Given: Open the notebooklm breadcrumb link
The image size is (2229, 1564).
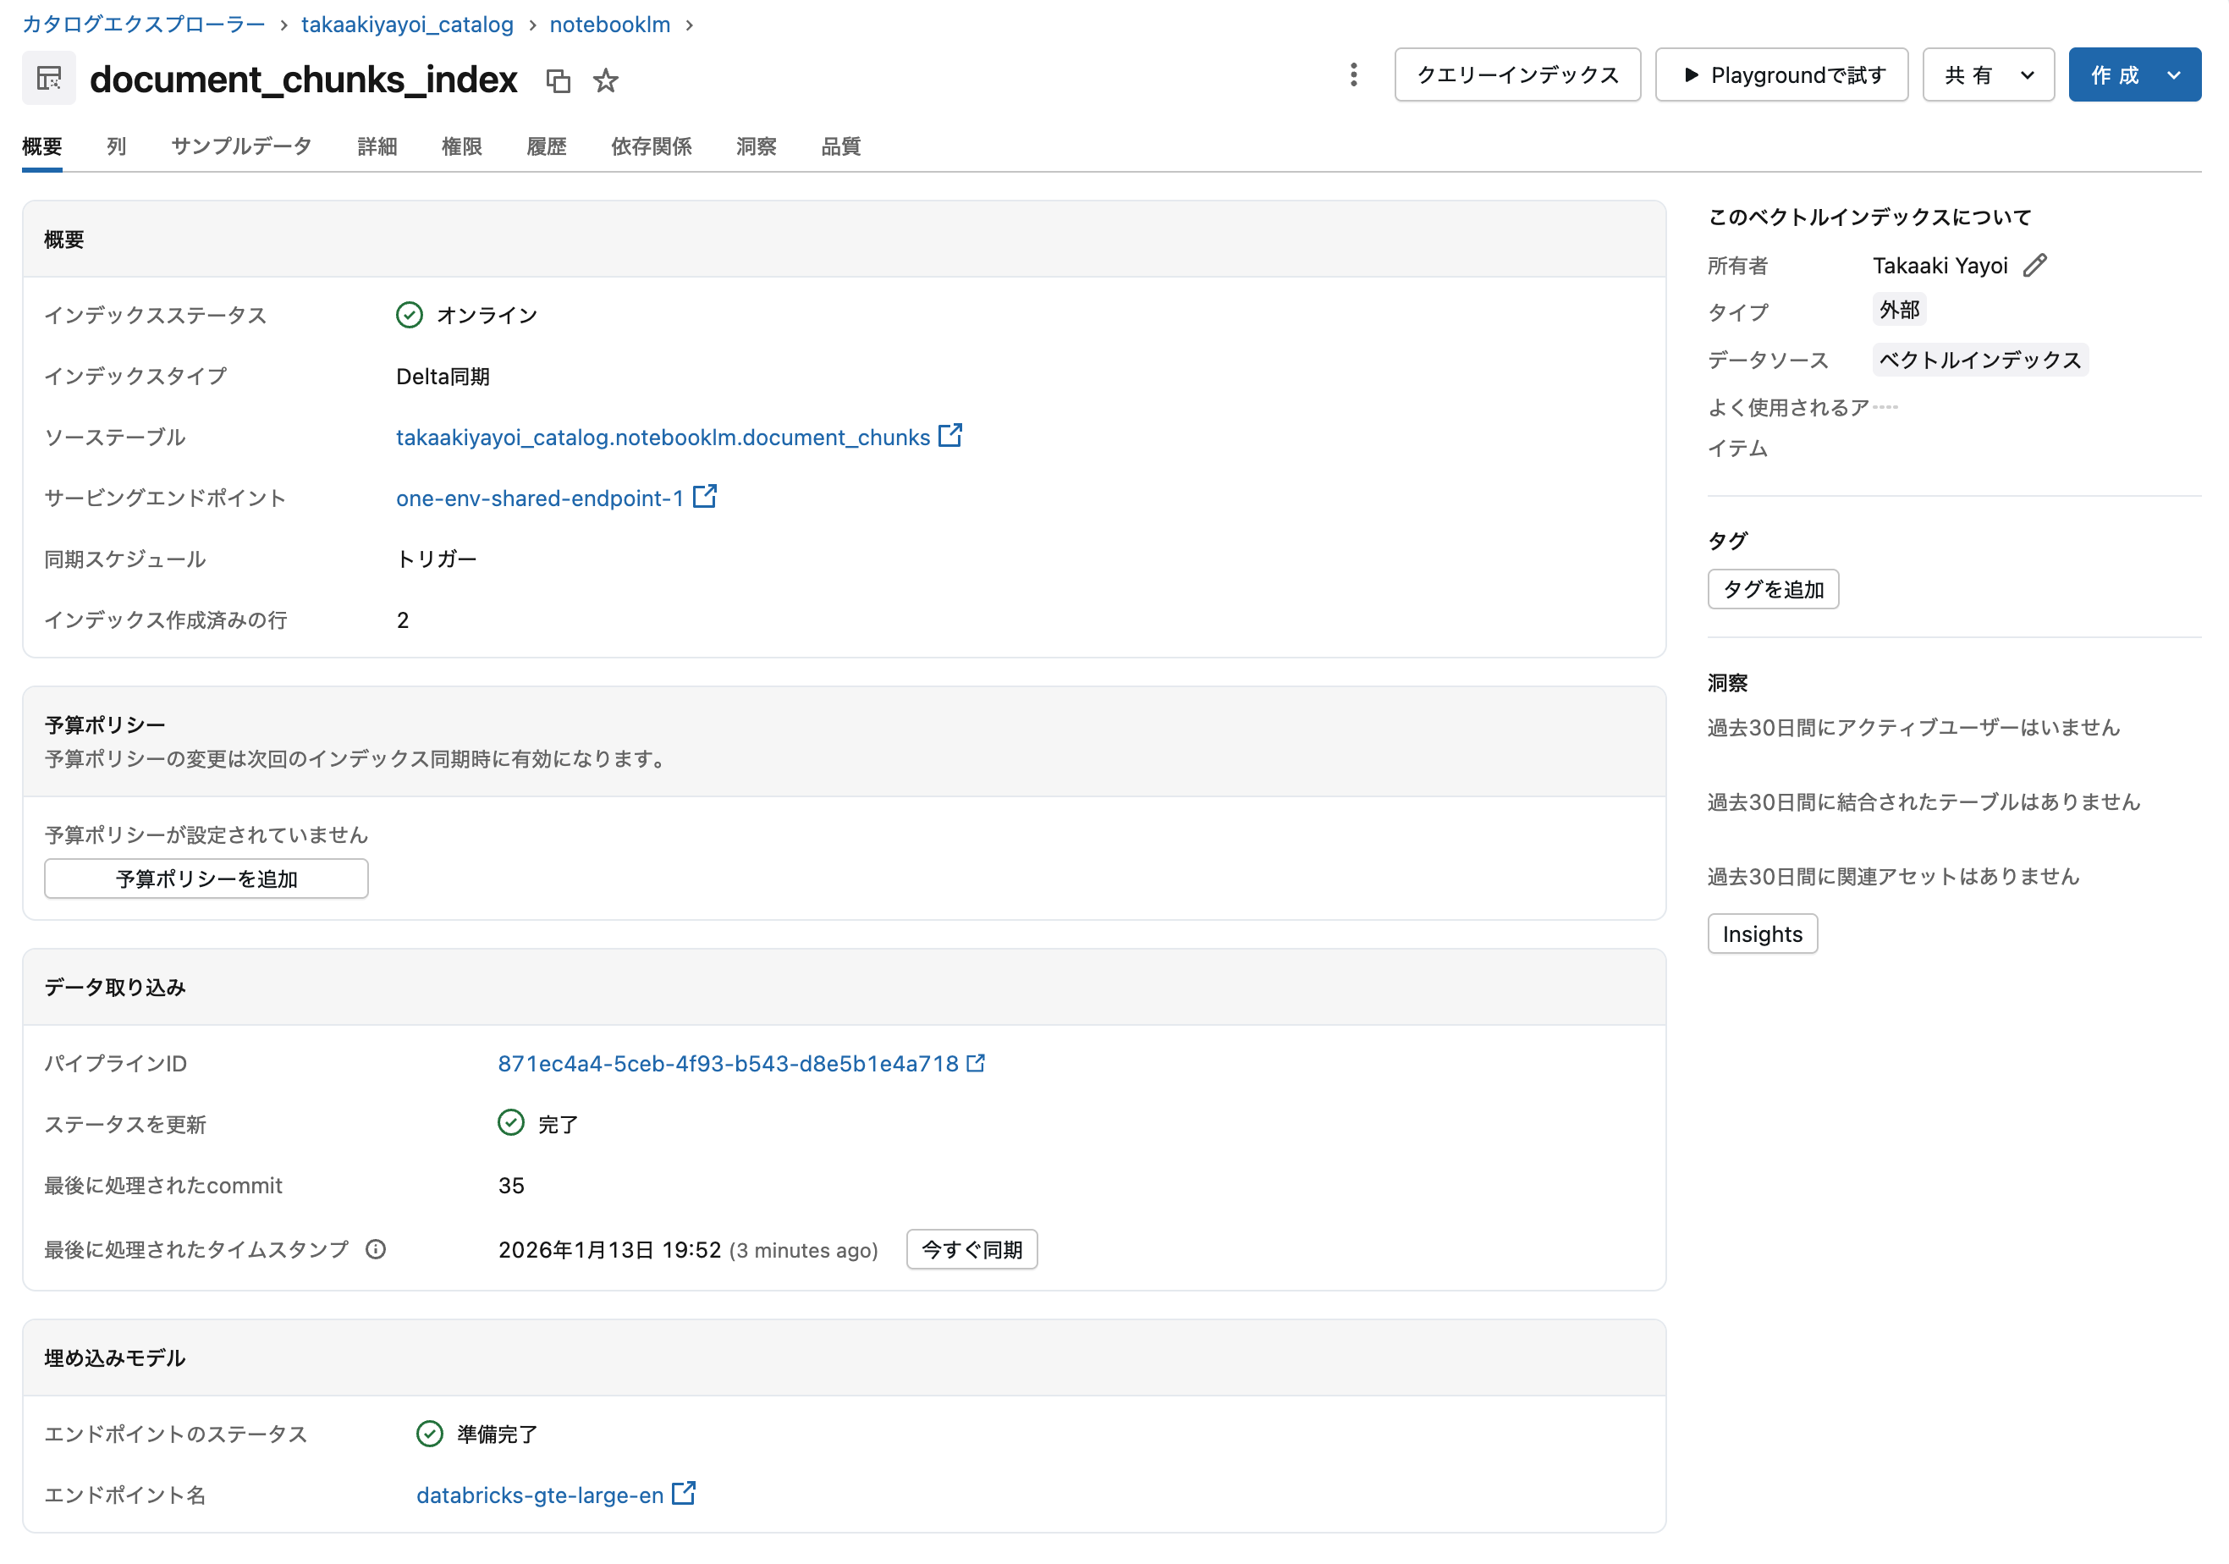Looking at the screenshot, I should click(609, 25).
